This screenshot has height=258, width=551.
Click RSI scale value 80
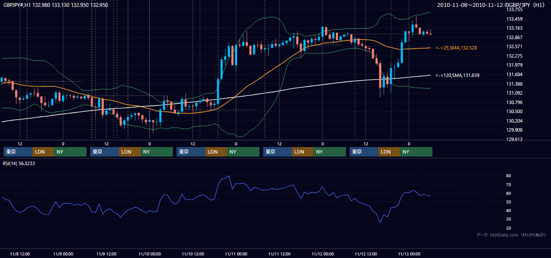tap(509, 176)
